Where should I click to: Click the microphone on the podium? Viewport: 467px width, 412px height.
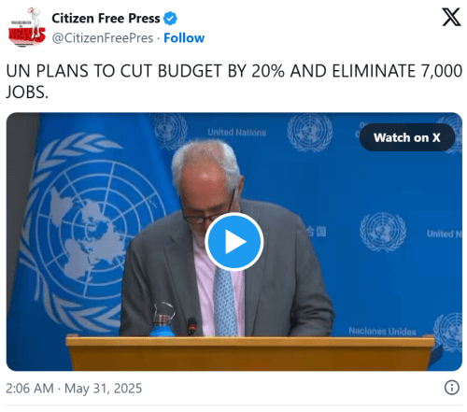click(x=192, y=326)
